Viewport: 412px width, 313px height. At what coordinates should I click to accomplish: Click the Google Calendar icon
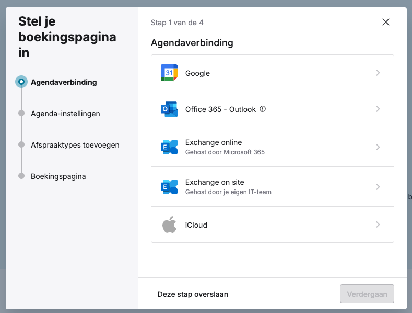(169, 73)
